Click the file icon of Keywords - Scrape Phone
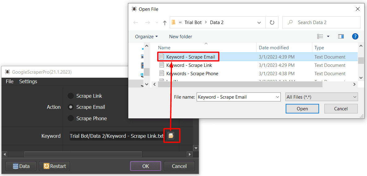Image resolution: width=367 pixels, height=176 pixels. pyautogui.click(x=162, y=74)
